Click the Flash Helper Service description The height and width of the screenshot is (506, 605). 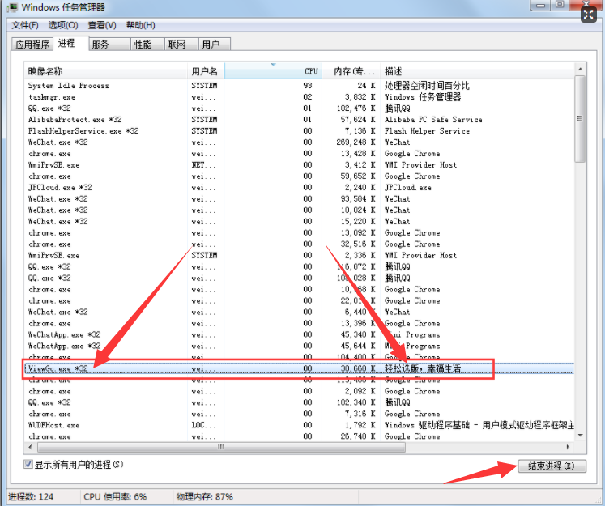pyautogui.click(x=427, y=130)
